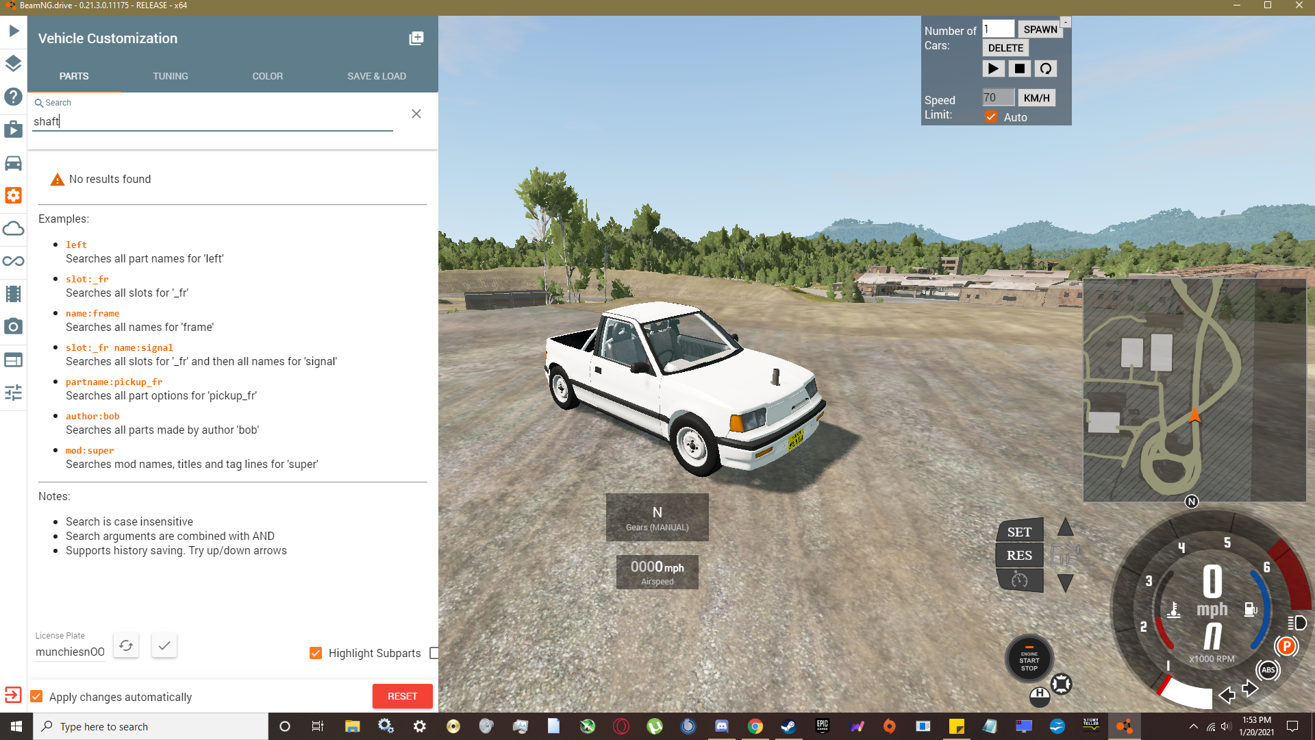Click the add-to-window icon beside Vehicle Customization
1315x740 pixels.
(x=416, y=38)
